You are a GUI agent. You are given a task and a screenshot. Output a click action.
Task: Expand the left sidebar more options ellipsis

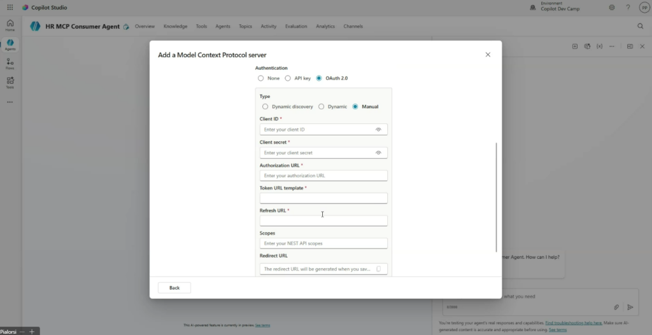10,102
